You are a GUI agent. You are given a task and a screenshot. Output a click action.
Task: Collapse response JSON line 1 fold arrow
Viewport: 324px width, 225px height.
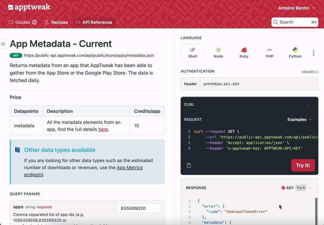point(192,201)
